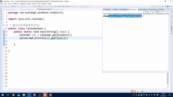Click highlighted java.util.GregorianCalendar console output
Viewport: 173px width, 97px height.
click(x=125, y=16)
